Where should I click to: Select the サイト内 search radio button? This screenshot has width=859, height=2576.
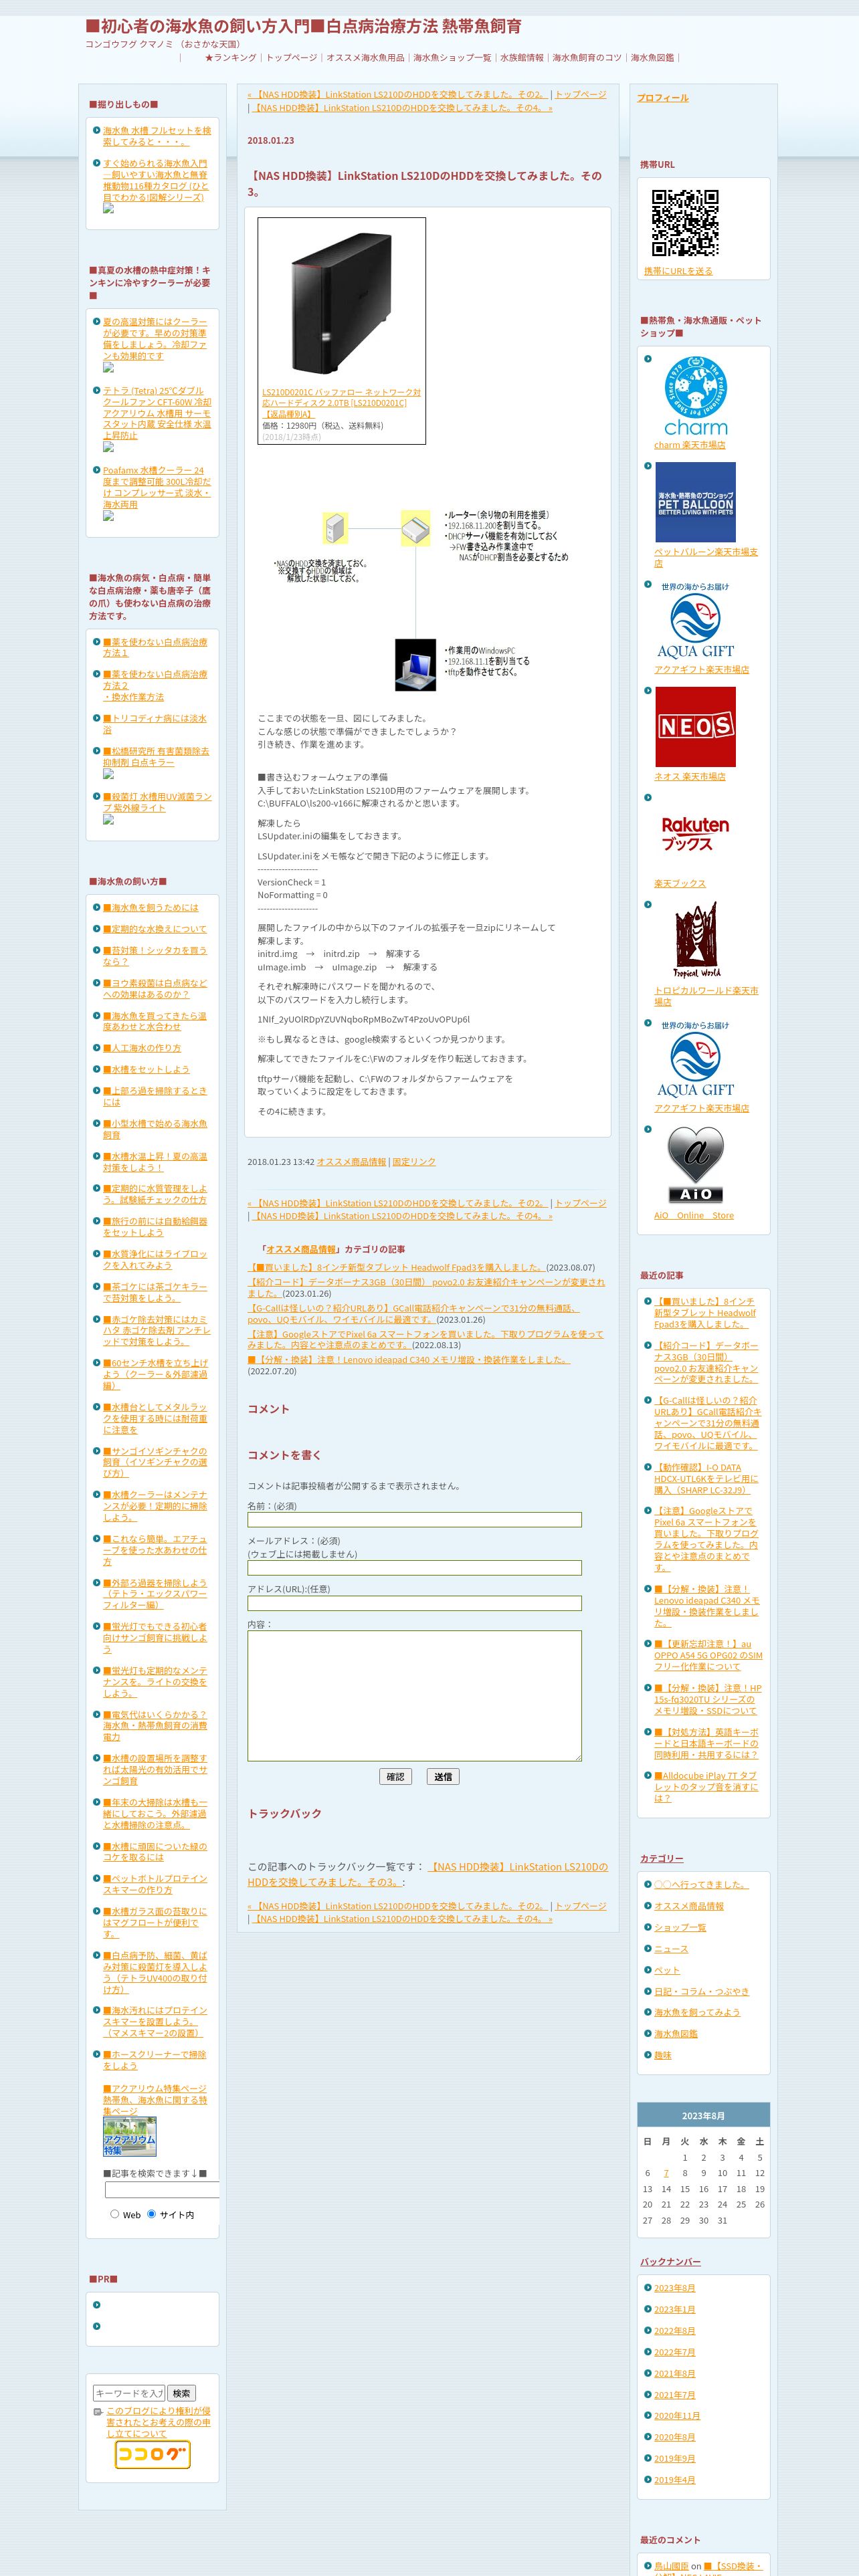(x=152, y=2213)
